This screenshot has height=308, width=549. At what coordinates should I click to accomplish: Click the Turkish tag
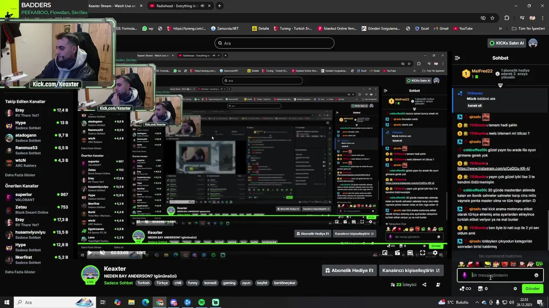(x=144, y=283)
